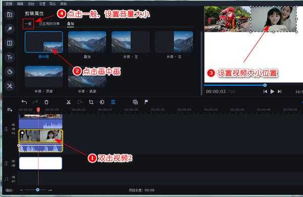
Task: Open the Transitions icon in the sidebar
Action: (10, 43)
